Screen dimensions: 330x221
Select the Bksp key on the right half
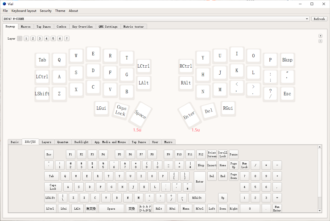(287, 60)
